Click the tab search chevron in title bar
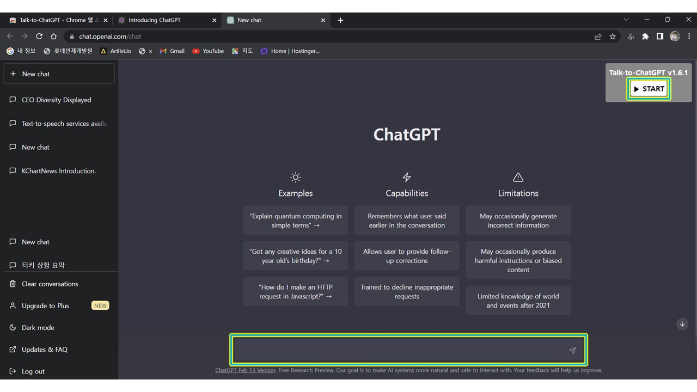697x392 pixels. point(626,20)
